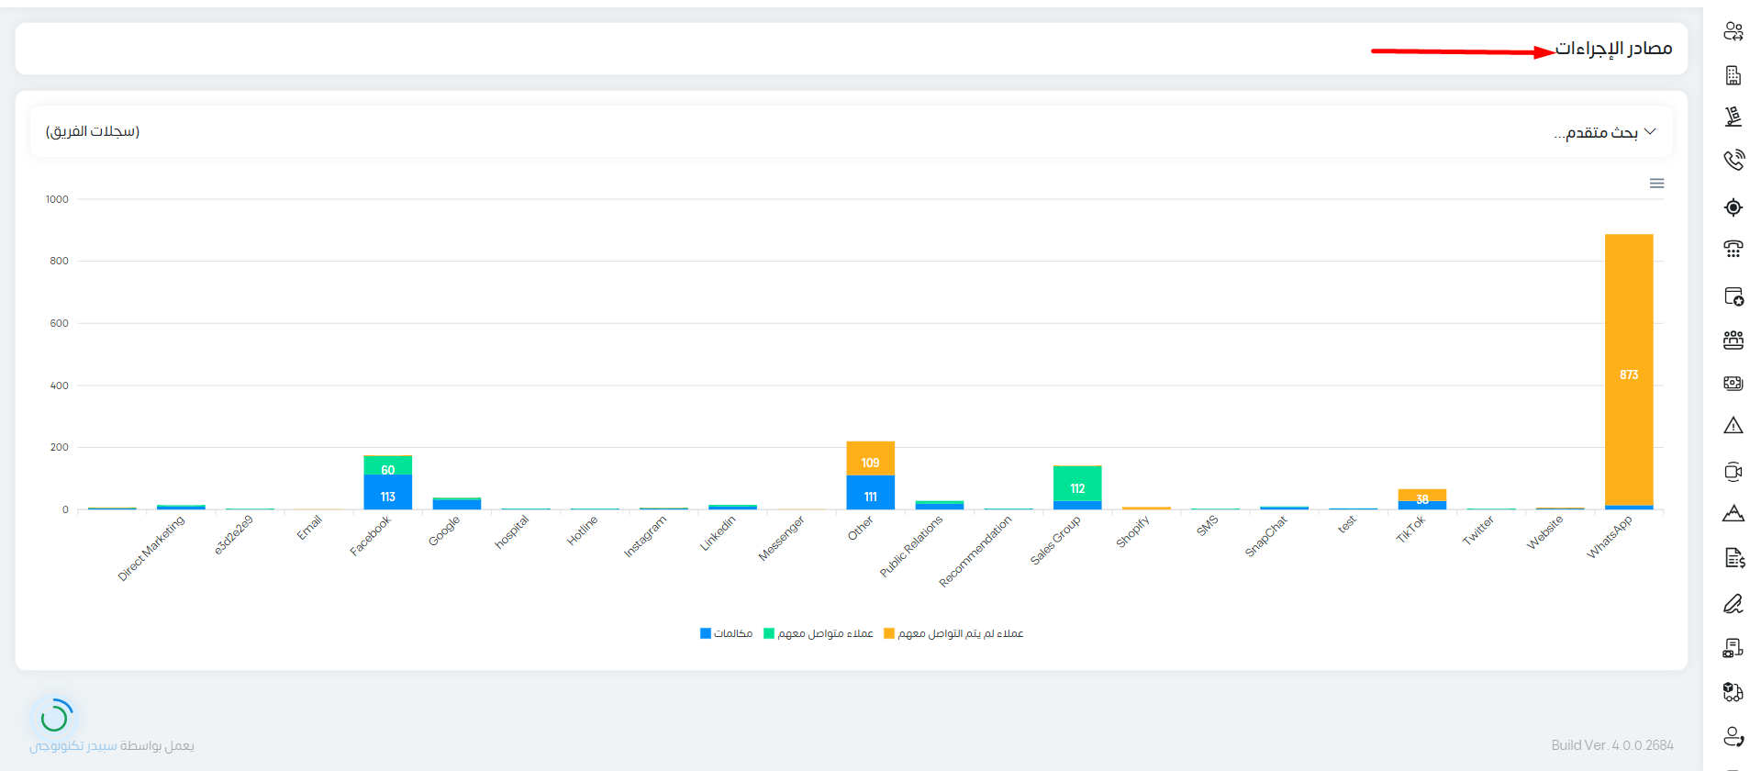The image size is (1761, 771).
Task: Click the Sales Group green bar 112
Action: (x=1077, y=483)
